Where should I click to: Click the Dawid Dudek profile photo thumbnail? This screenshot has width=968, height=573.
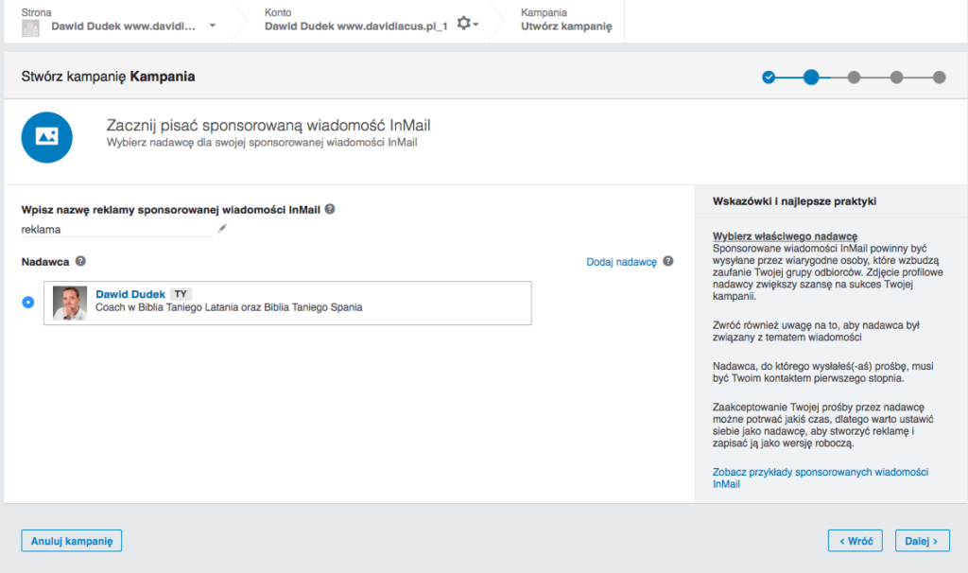70,303
